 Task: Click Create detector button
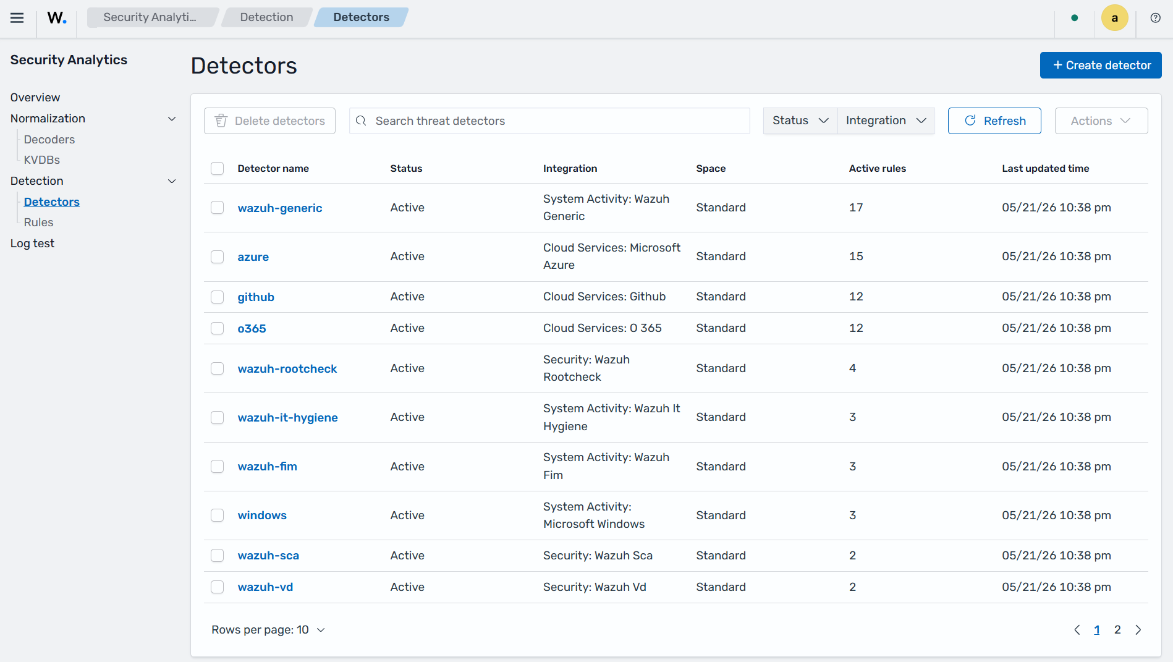[1101, 65]
